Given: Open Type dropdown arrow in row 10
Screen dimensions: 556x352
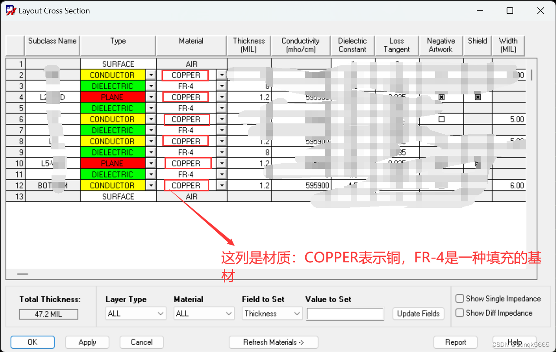Looking at the screenshot, I should (x=151, y=163).
